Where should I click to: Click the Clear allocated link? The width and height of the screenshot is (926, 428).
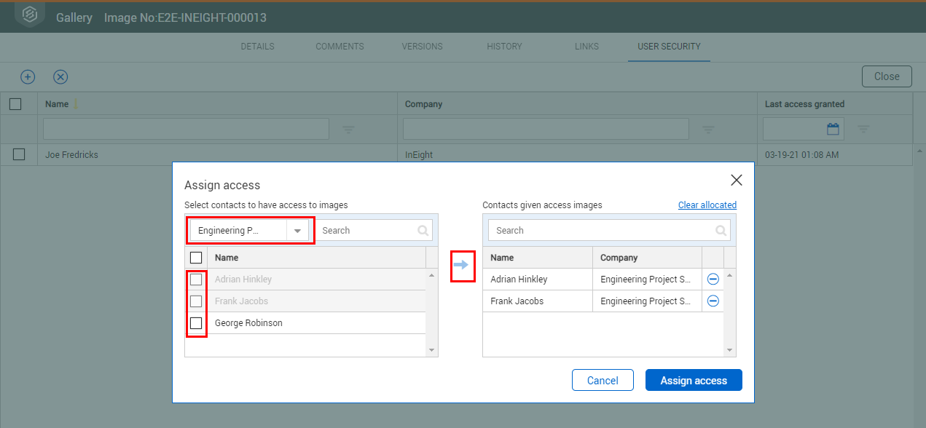tap(707, 205)
